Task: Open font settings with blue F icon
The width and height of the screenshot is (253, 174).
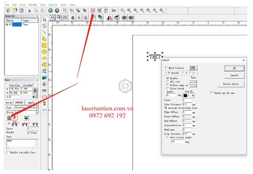Action: pos(15,117)
